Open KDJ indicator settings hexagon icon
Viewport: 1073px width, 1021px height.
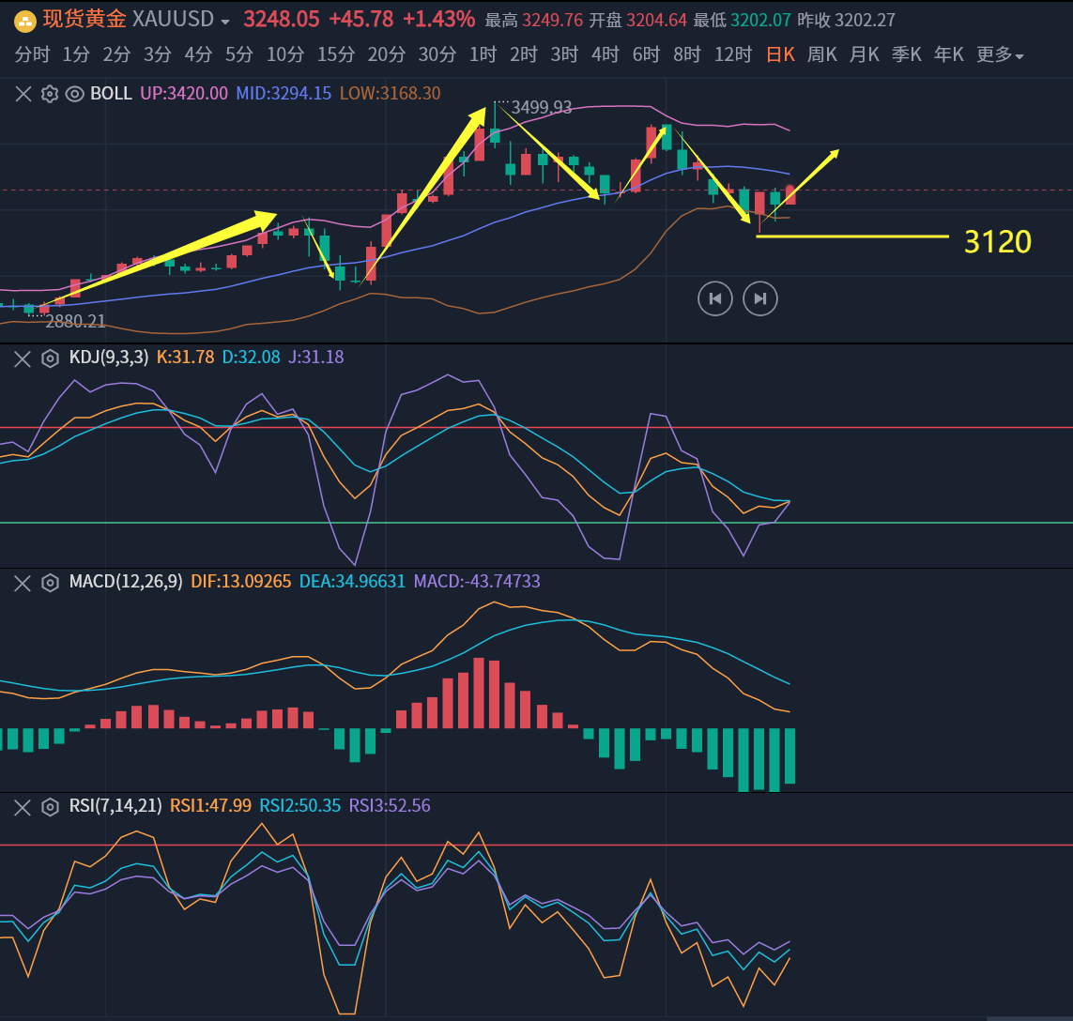coord(50,358)
